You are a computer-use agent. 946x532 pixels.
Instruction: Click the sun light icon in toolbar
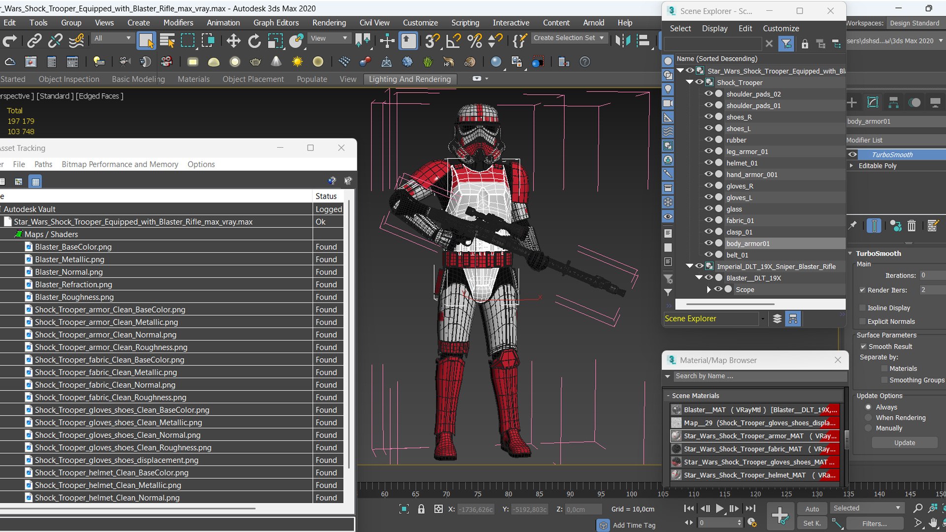(297, 62)
